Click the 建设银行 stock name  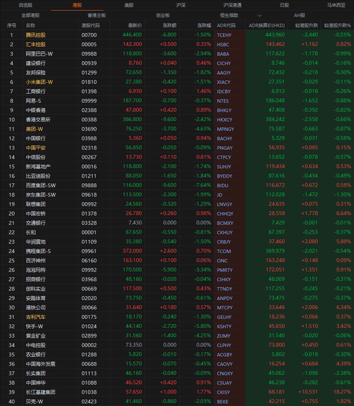click(35, 63)
